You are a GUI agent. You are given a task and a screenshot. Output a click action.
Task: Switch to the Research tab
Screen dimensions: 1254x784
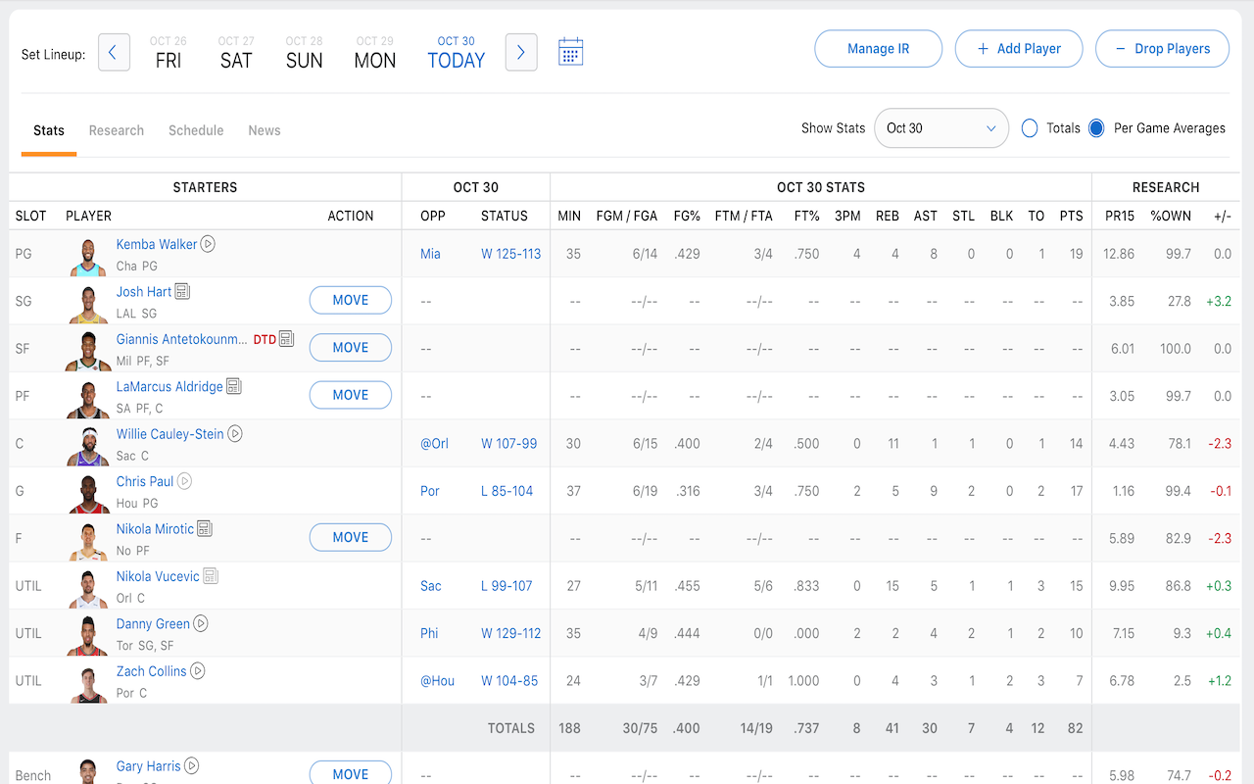[116, 129]
